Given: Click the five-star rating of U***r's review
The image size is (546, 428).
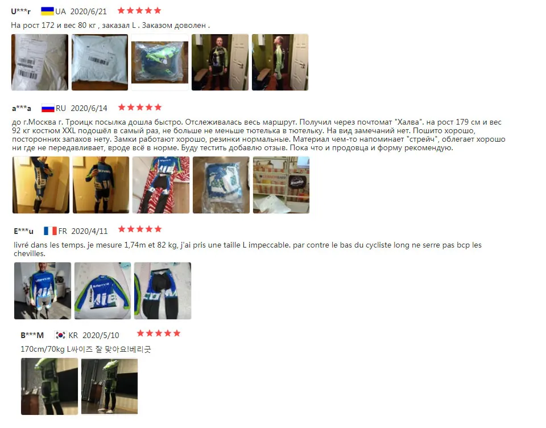Looking at the screenshot, I should coord(139,10).
